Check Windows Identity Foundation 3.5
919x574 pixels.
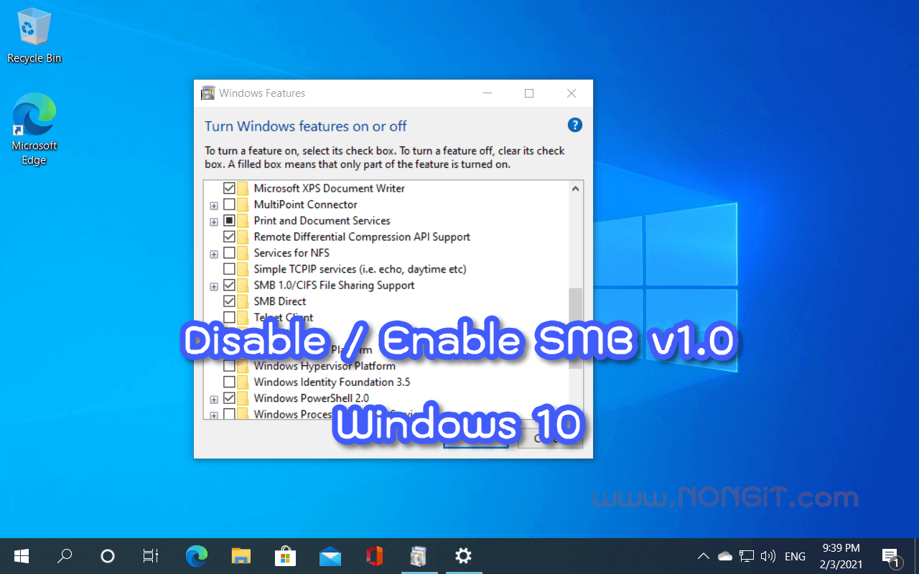(x=229, y=382)
